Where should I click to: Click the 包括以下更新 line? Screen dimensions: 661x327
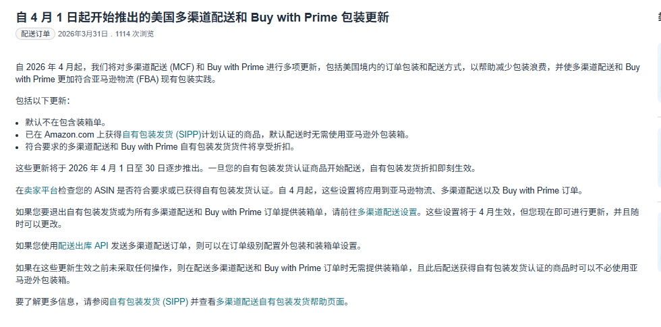[42, 101]
